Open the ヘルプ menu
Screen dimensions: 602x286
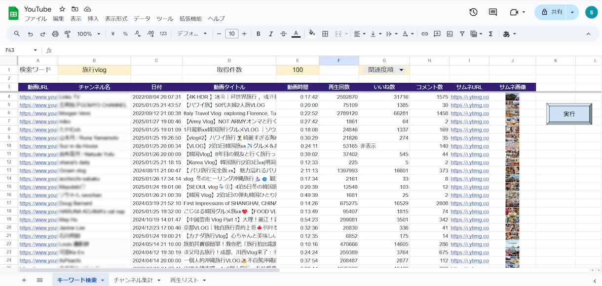(x=216, y=19)
